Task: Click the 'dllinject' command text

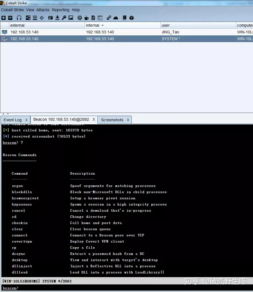Action: 22,266
